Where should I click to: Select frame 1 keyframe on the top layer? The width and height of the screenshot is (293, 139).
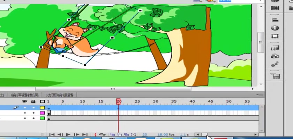click(49, 108)
